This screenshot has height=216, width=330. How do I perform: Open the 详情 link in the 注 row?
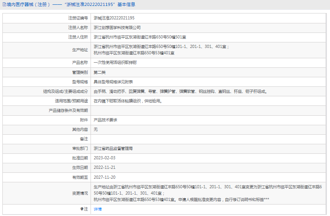(x=98, y=209)
